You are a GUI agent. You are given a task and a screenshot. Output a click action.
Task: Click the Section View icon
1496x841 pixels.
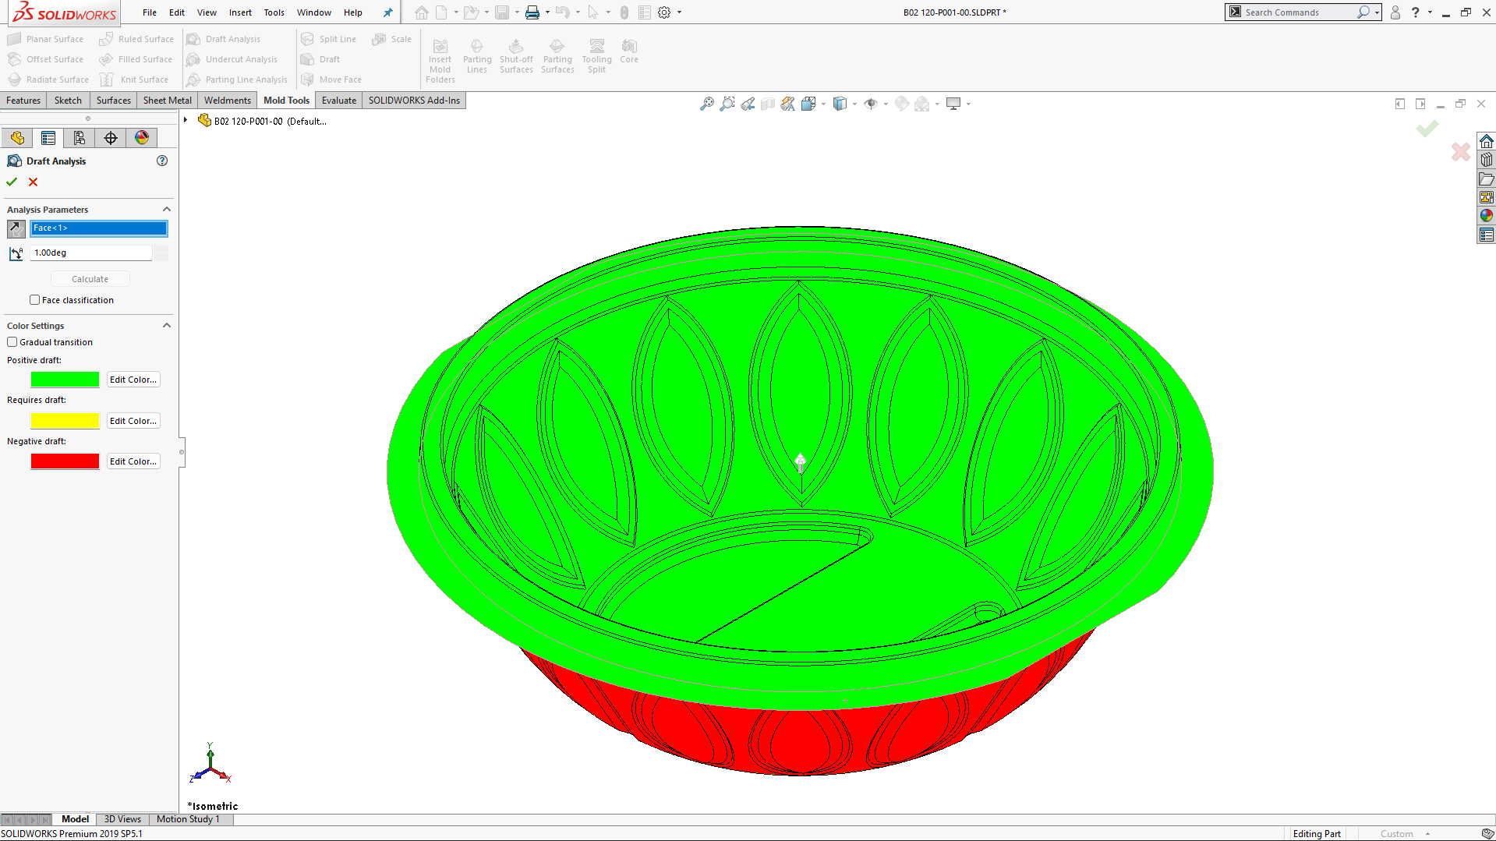tap(768, 104)
